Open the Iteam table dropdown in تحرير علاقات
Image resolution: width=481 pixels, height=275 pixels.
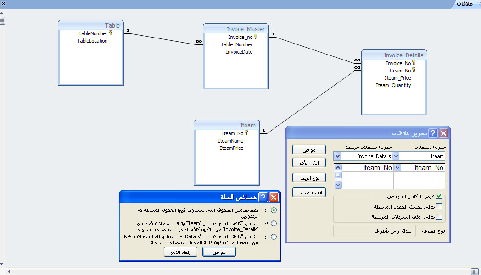click(396, 156)
